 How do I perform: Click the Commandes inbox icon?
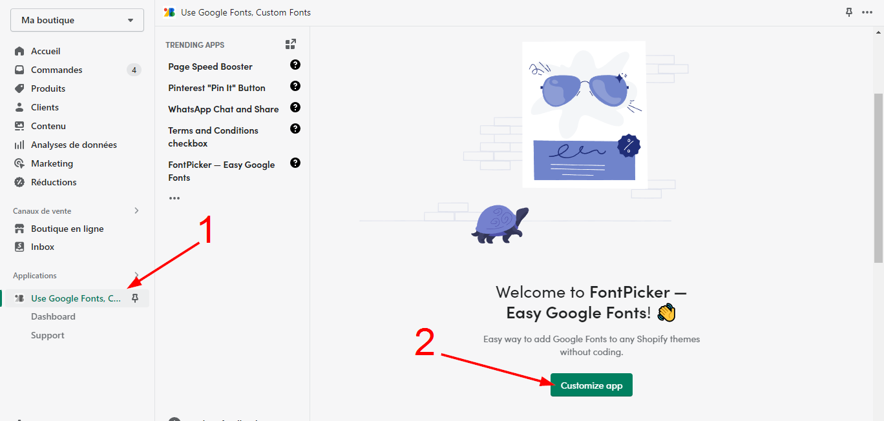[19, 70]
